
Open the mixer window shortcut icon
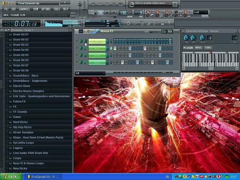pyautogui.click(x=121, y=4)
